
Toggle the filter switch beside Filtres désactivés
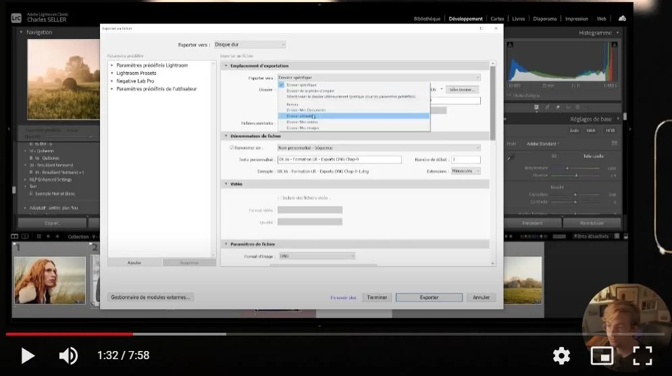[x=617, y=236]
